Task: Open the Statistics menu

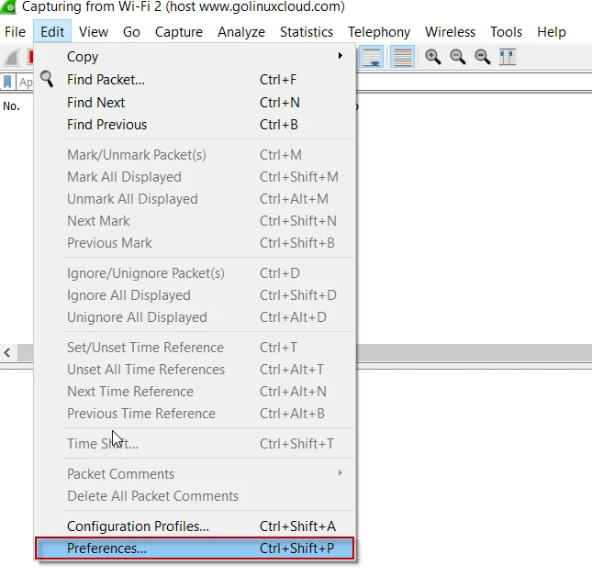Action: pos(306,31)
